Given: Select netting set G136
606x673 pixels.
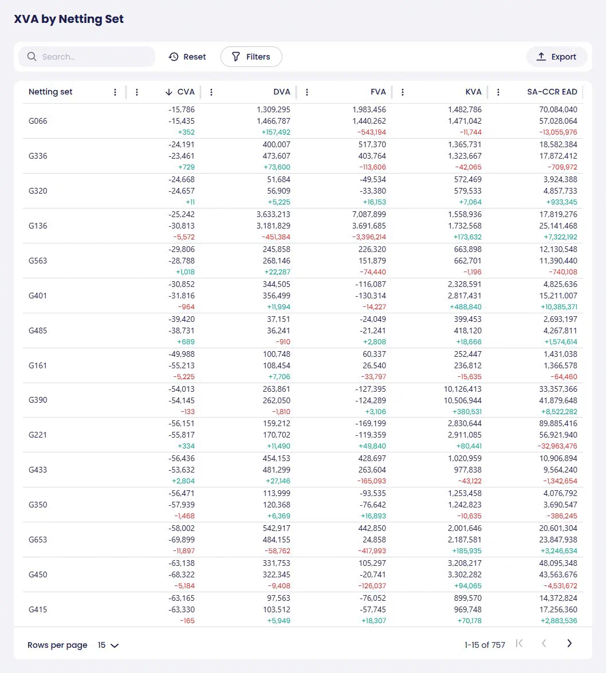Looking at the screenshot, I should 38,226.
